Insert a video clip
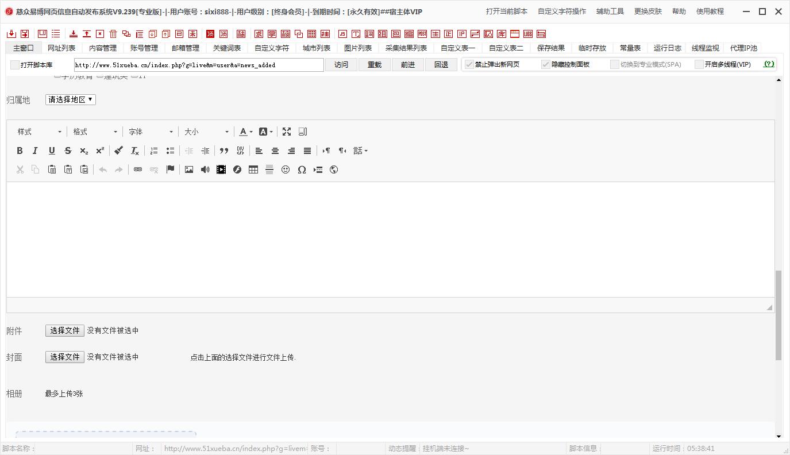 pos(221,169)
